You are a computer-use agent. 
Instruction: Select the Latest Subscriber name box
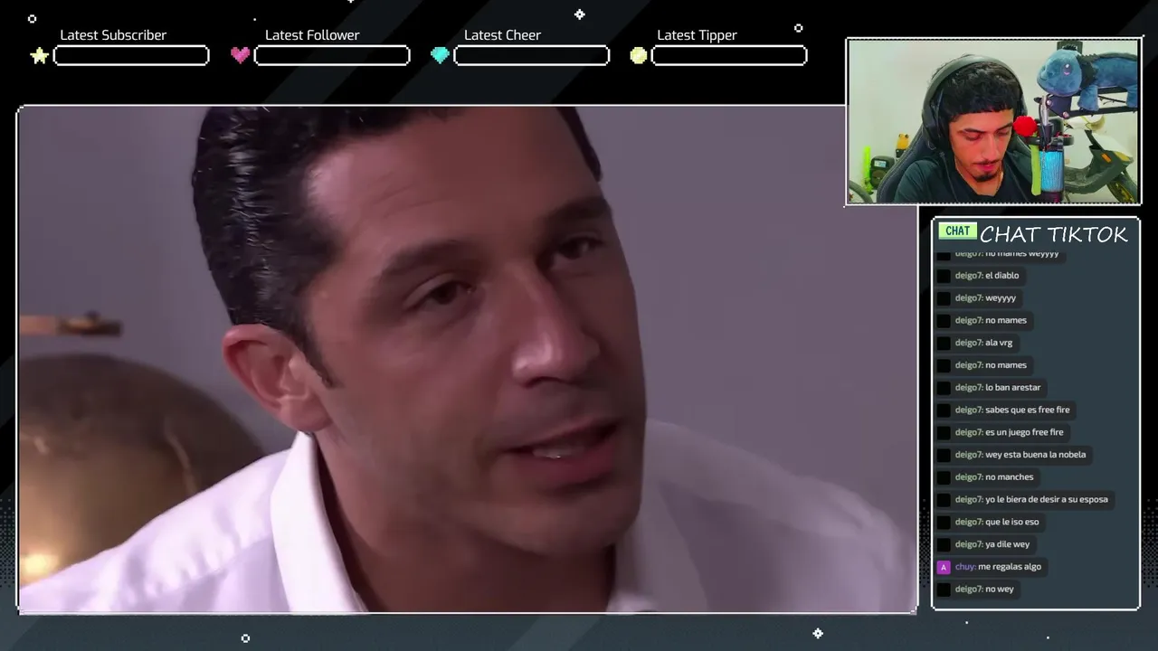131,56
